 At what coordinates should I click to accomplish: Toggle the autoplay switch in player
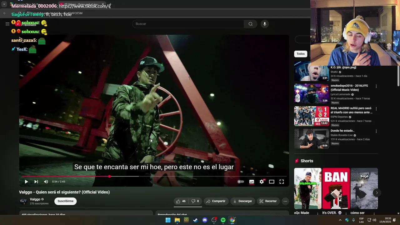240,182
